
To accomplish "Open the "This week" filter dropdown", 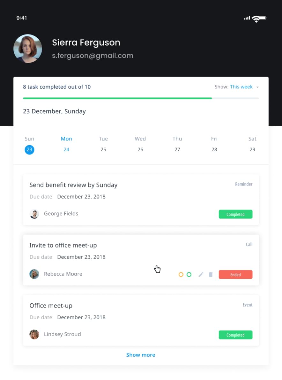I will pos(241,87).
